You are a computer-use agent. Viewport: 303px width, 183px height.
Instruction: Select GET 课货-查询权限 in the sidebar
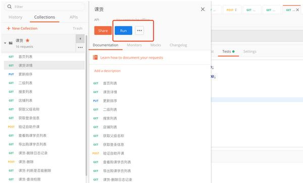click(44, 179)
